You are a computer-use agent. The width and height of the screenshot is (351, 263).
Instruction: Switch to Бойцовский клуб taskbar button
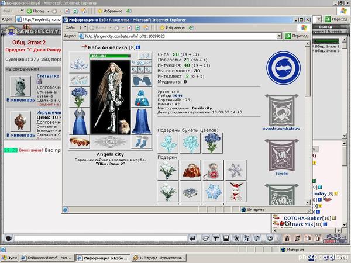[x=46, y=258]
